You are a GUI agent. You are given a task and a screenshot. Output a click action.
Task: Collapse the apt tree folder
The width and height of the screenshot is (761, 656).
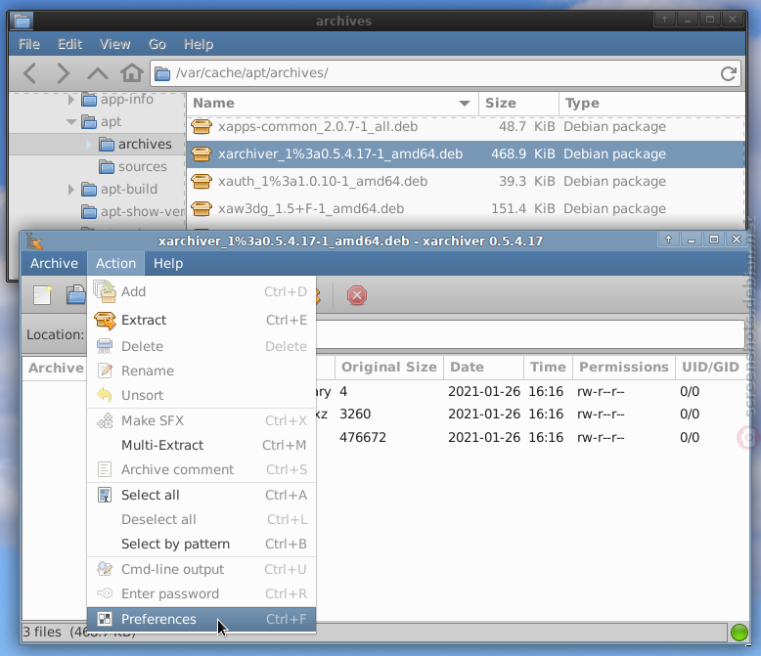point(71,122)
